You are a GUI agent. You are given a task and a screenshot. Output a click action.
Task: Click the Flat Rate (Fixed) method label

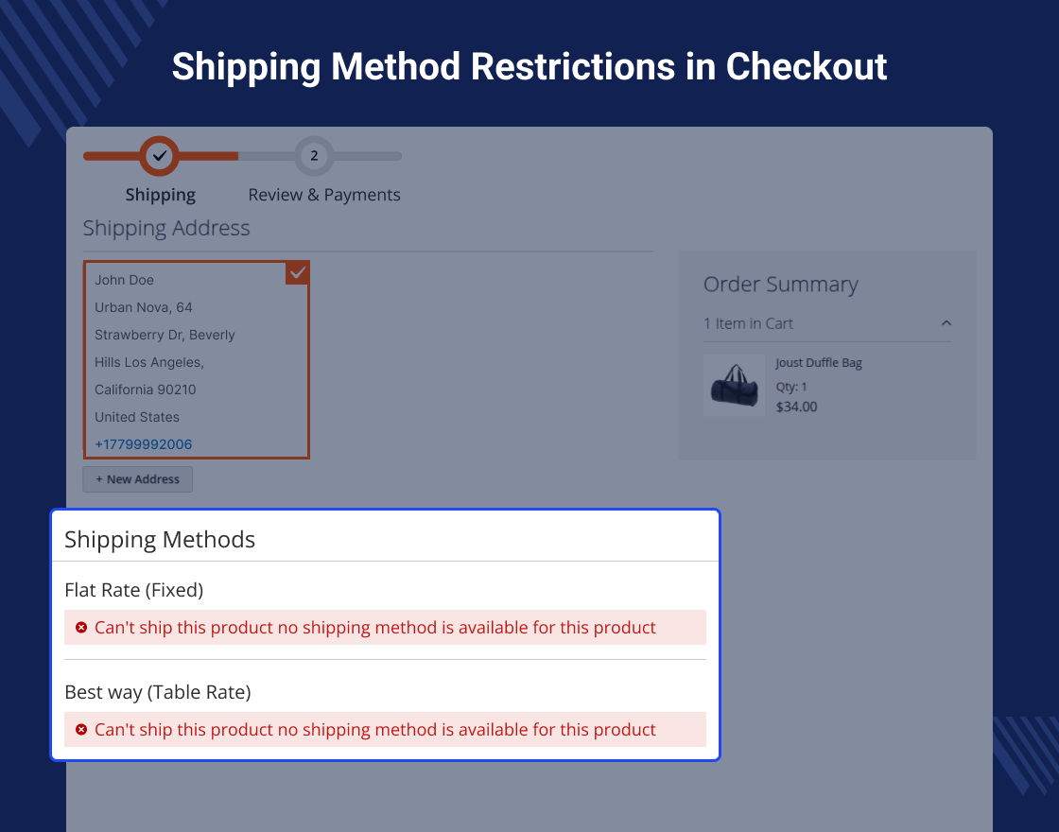134,590
